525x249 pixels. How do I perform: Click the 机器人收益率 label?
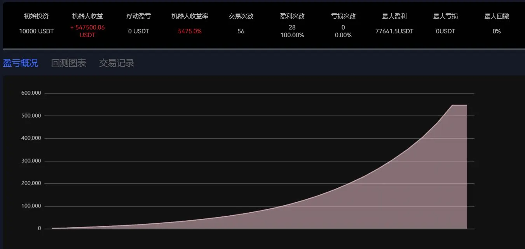190,16
